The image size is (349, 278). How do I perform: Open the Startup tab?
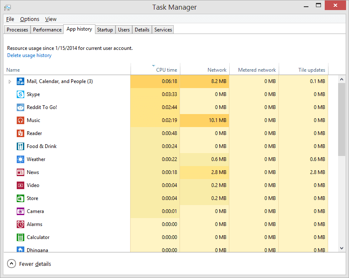[x=105, y=30]
